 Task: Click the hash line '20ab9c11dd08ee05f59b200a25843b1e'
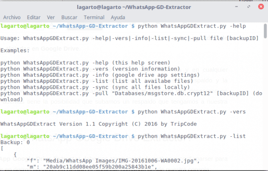(x=92, y=167)
